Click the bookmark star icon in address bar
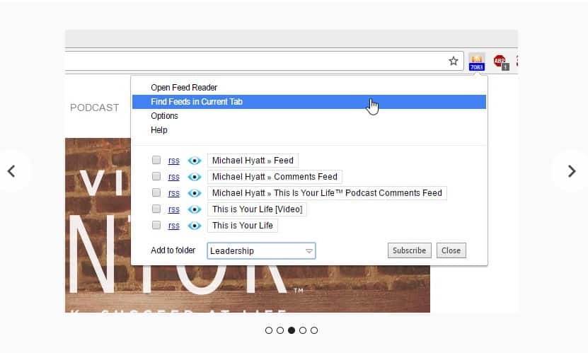Viewport: 588px width, 353px height. coord(454,61)
